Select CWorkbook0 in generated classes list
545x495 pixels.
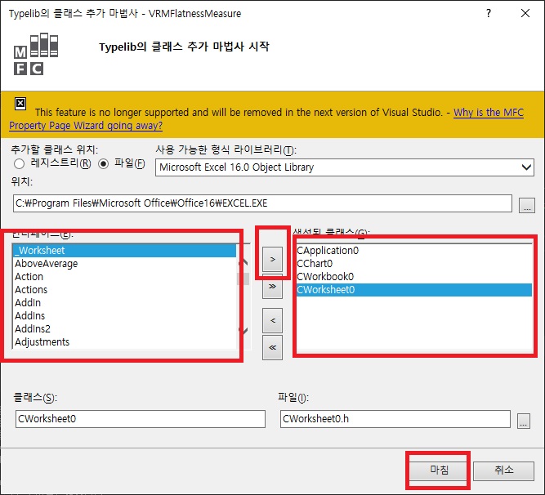pos(413,277)
